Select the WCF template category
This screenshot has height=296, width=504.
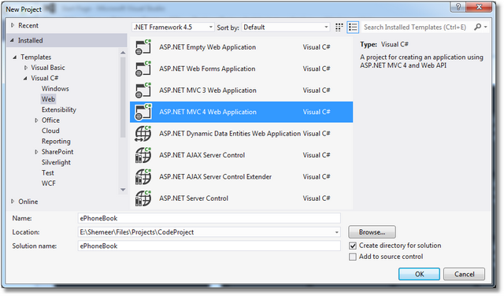pos(49,183)
